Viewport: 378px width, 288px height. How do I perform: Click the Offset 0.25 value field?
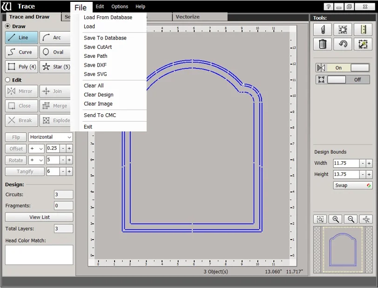pyautogui.click(x=53, y=149)
